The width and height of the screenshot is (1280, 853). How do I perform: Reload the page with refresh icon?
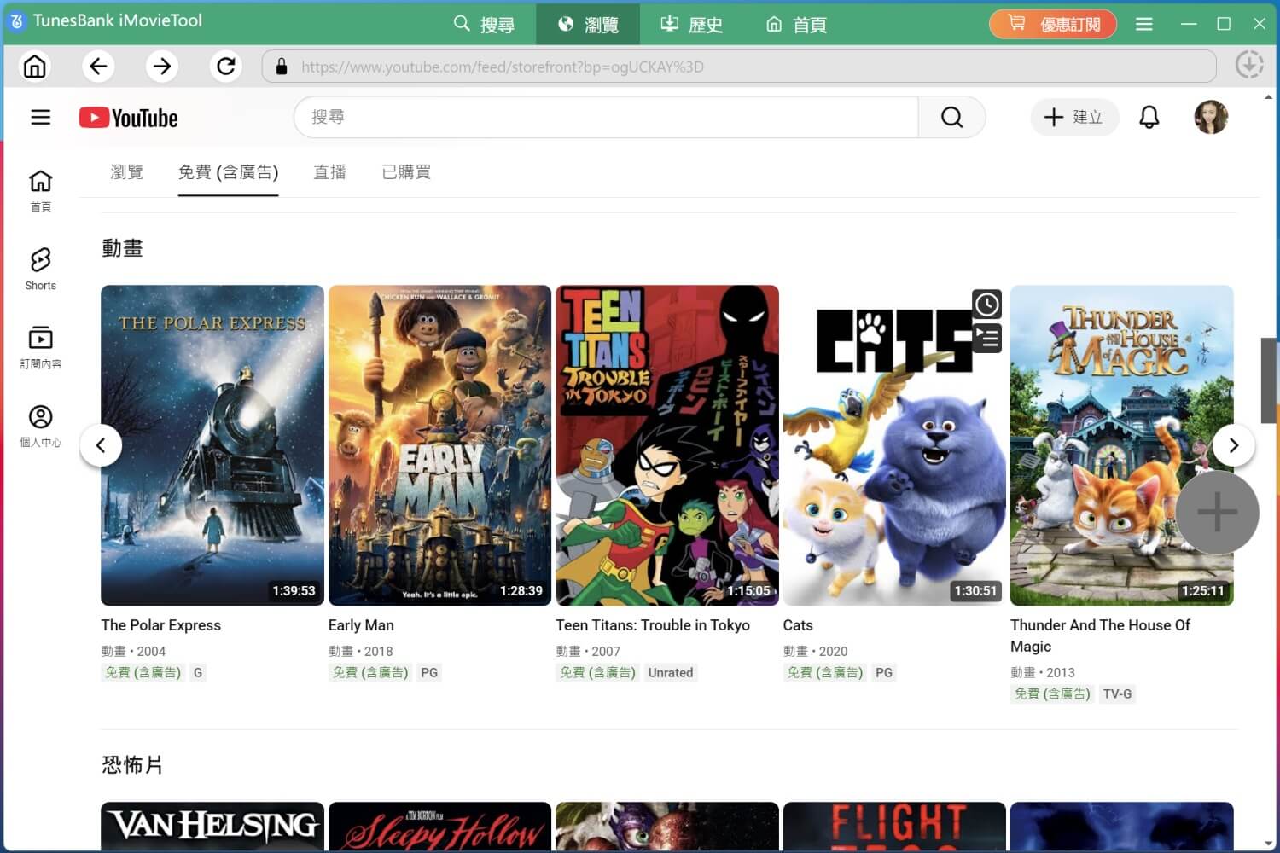[225, 67]
